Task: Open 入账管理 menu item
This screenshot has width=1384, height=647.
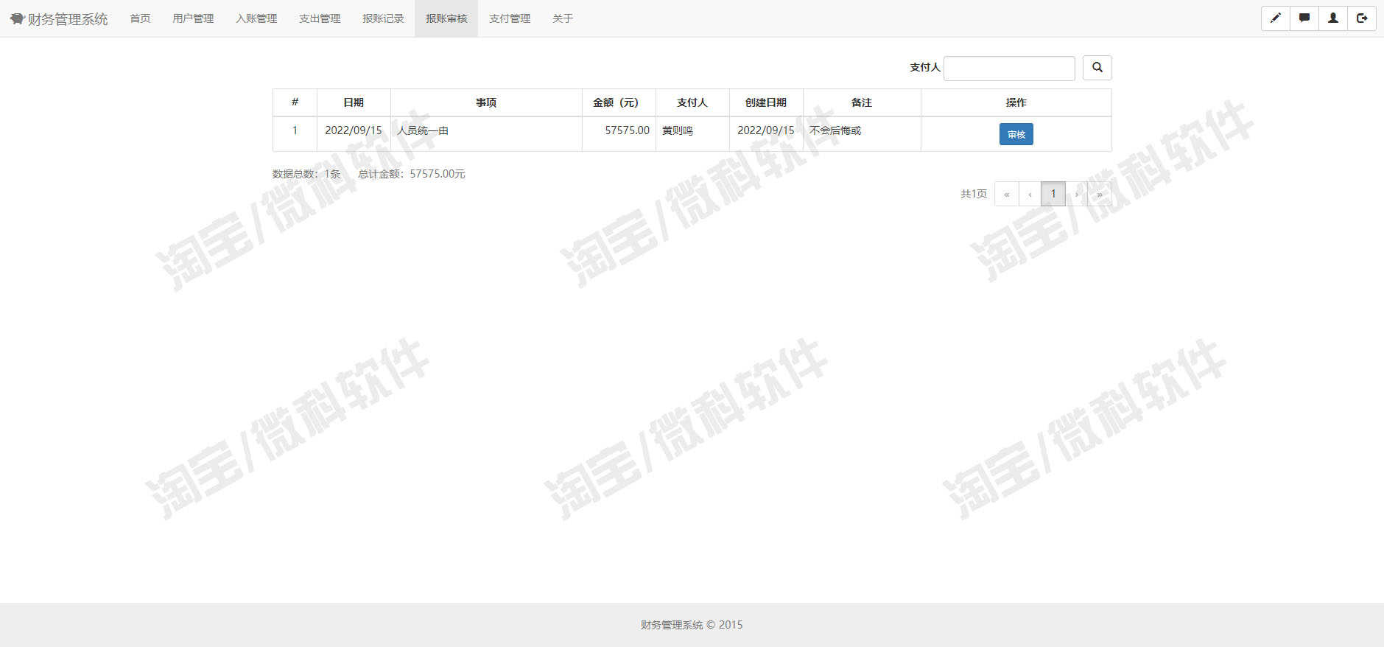Action: click(x=256, y=18)
